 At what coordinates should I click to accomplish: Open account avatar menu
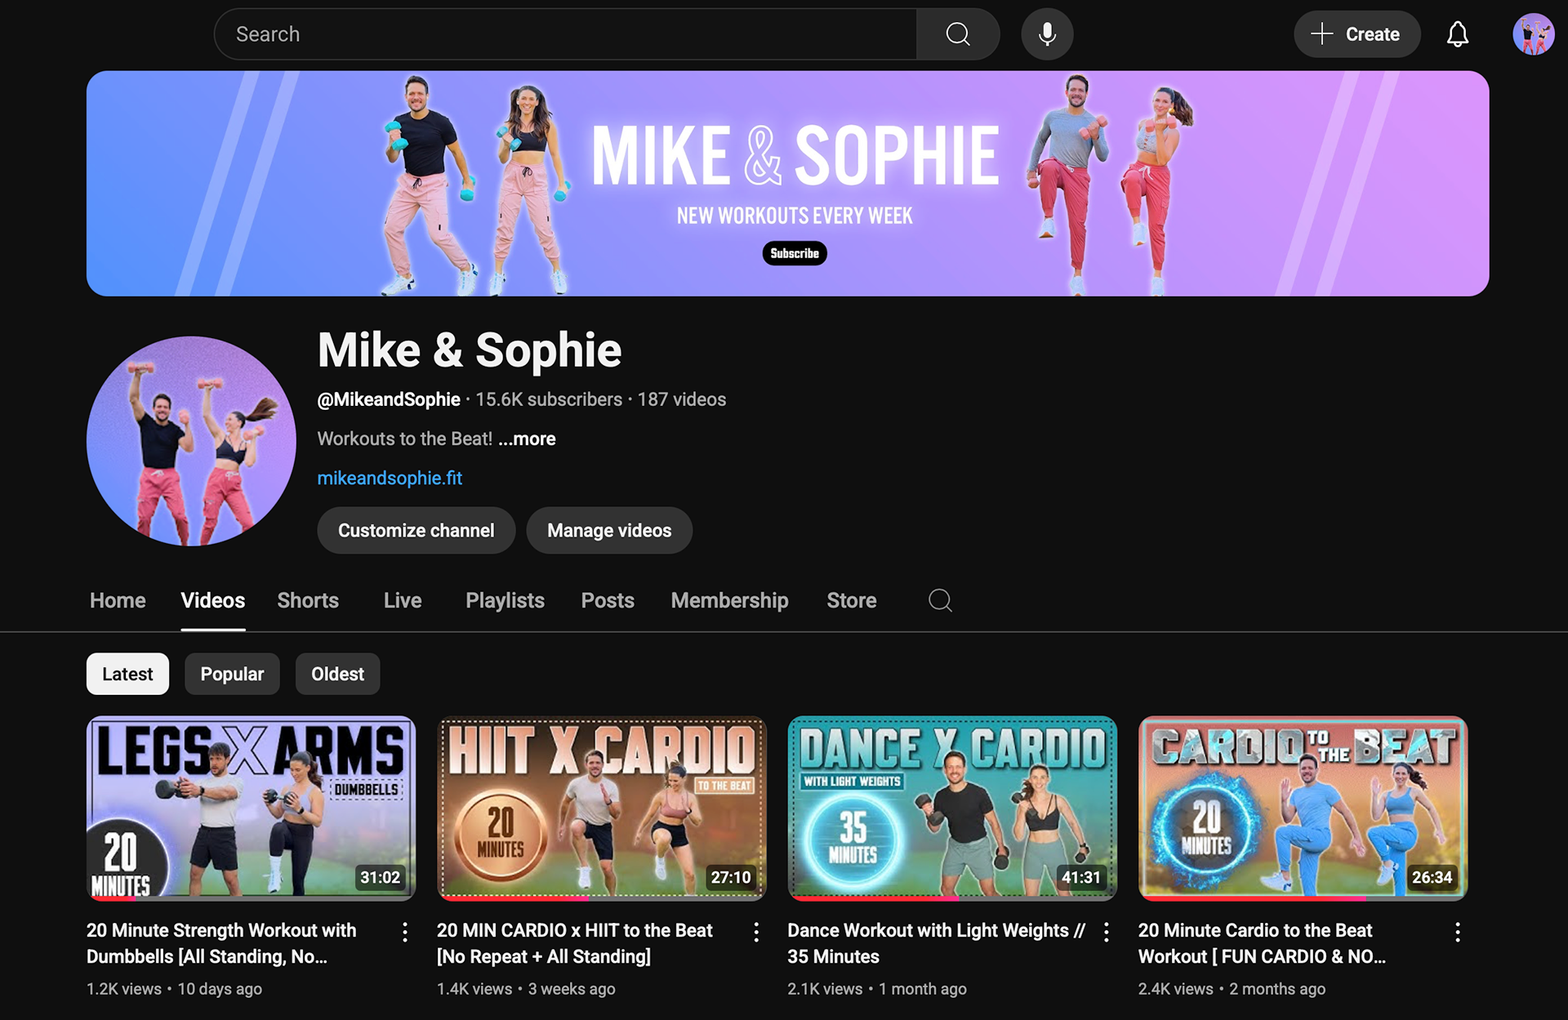(1533, 34)
